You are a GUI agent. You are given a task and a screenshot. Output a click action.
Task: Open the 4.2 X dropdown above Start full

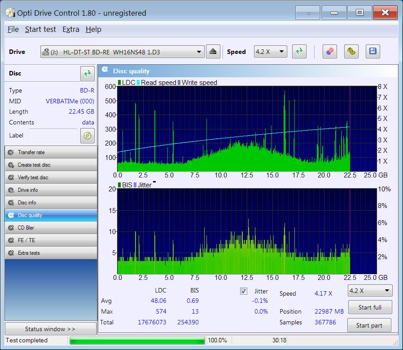pos(386,291)
